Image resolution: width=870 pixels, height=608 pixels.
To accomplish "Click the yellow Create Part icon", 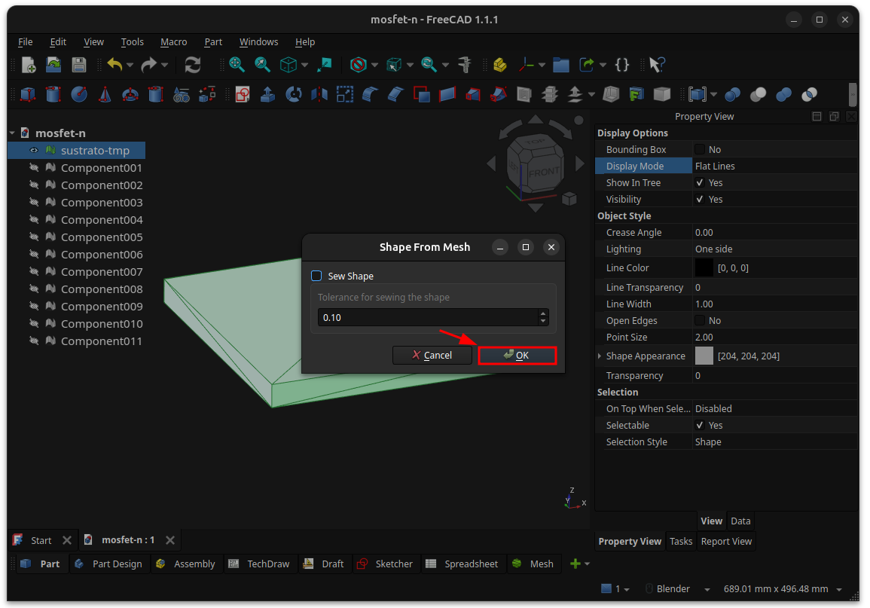I will pos(500,65).
